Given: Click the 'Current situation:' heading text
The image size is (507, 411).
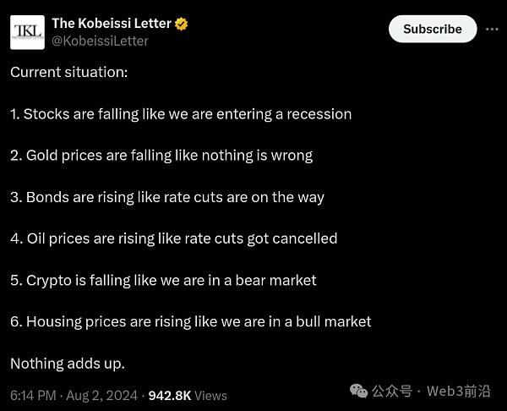Looking at the screenshot, I should (x=69, y=72).
